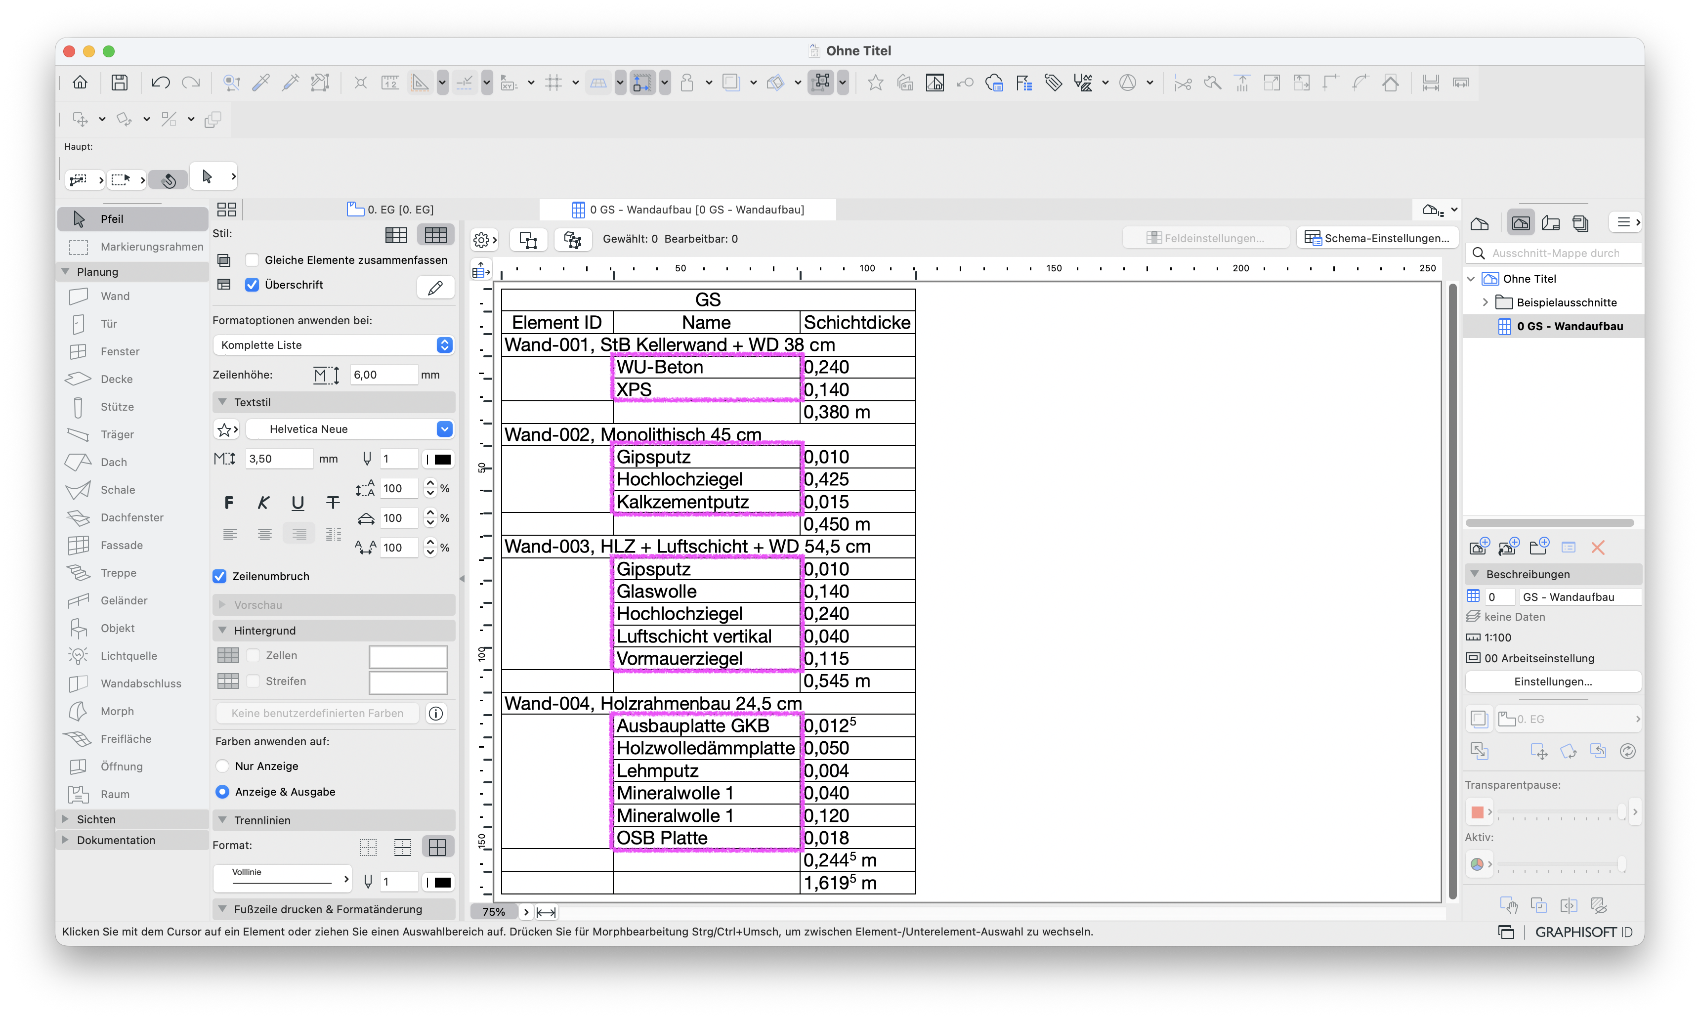The height and width of the screenshot is (1019, 1700).
Task: Click the Undo arrow icon
Action: [x=161, y=83]
